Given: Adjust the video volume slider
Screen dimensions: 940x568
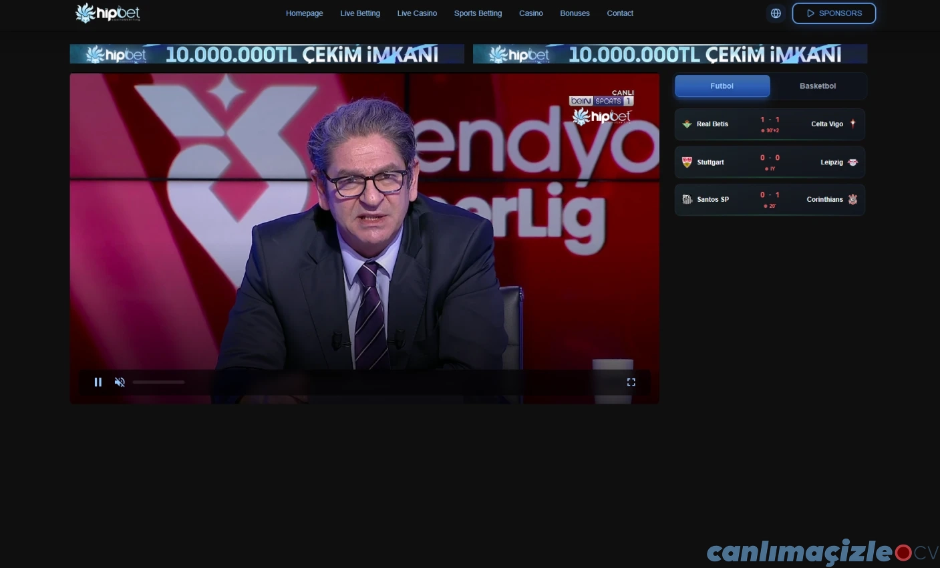Looking at the screenshot, I should coord(158,382).
